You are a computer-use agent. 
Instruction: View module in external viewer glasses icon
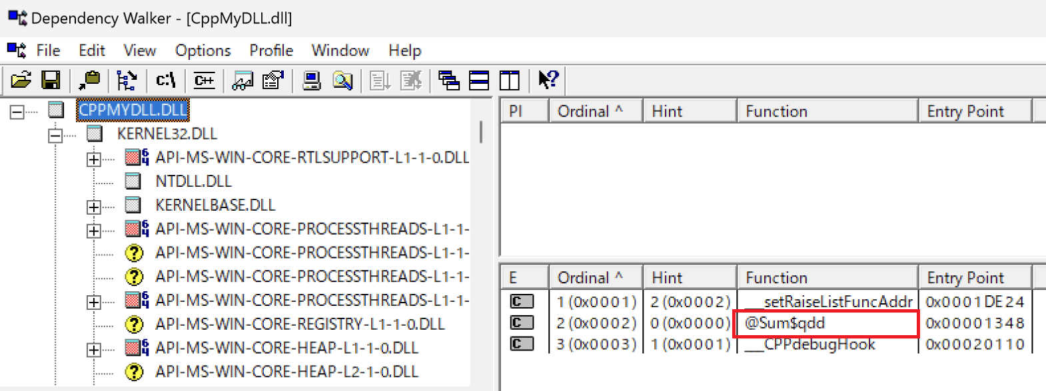(x=243, y=80)
